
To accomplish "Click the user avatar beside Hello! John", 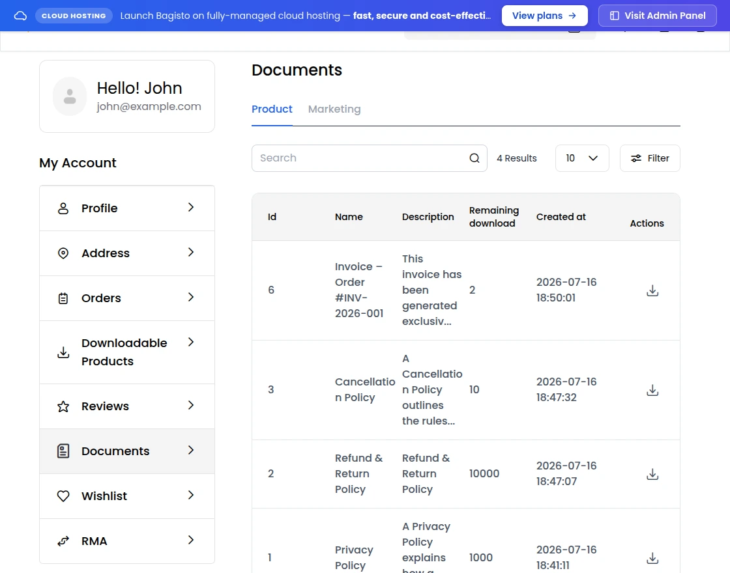I will [69, 96].
